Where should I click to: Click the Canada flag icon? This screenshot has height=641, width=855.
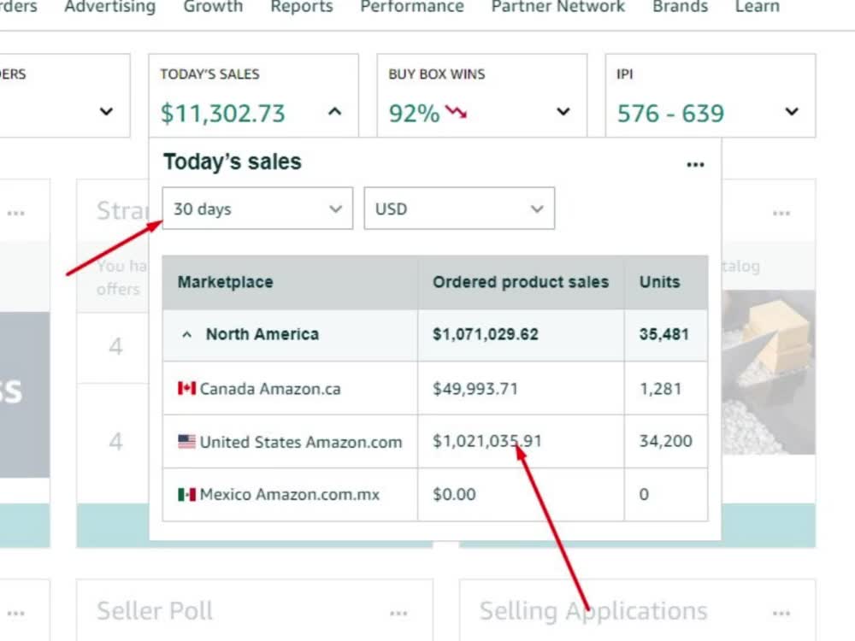[x=186, y=388]
